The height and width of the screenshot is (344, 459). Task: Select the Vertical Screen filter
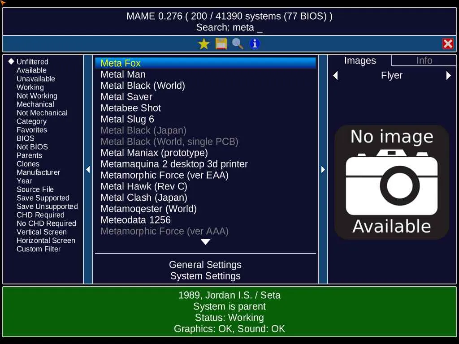click(42, 232)
